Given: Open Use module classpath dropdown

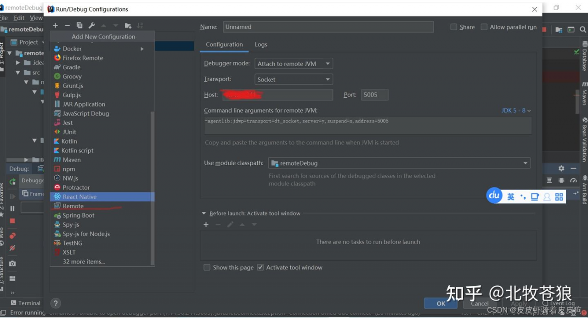Looking at the screenshot, I should click(x=399, y=163).
